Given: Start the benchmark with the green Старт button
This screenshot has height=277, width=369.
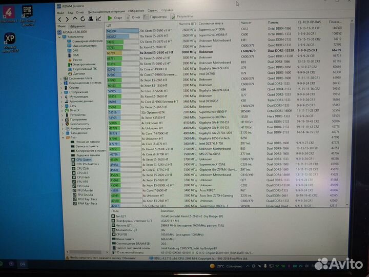Looking at the screenshot, I should coord(115,17).
